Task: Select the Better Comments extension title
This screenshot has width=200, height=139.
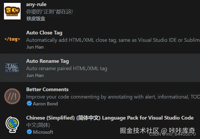Action: (47, 89)
